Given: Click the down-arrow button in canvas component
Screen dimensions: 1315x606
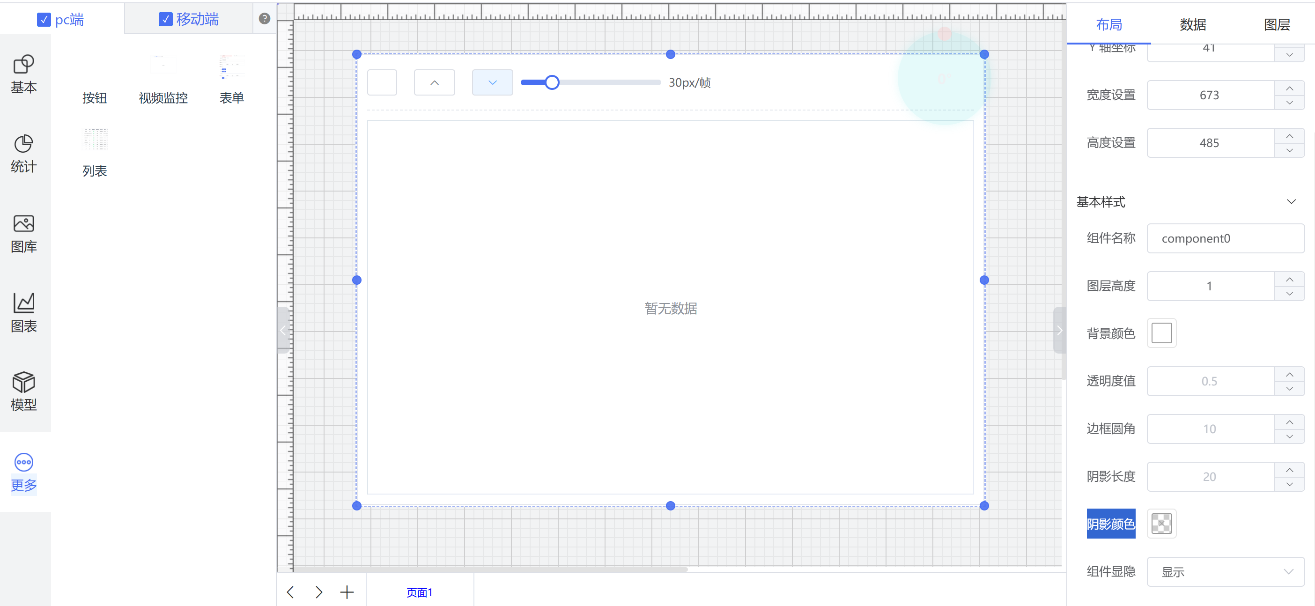Looking at the screenshot, I should [x=492, y=82].
